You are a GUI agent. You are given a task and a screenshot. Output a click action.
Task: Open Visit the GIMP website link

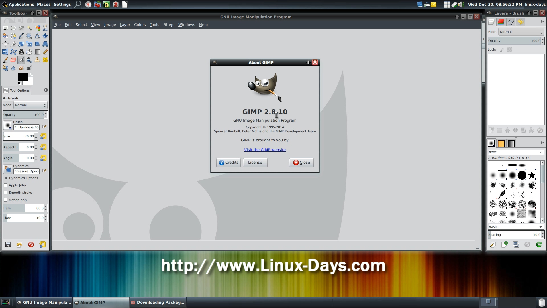(x=265, y=150)
